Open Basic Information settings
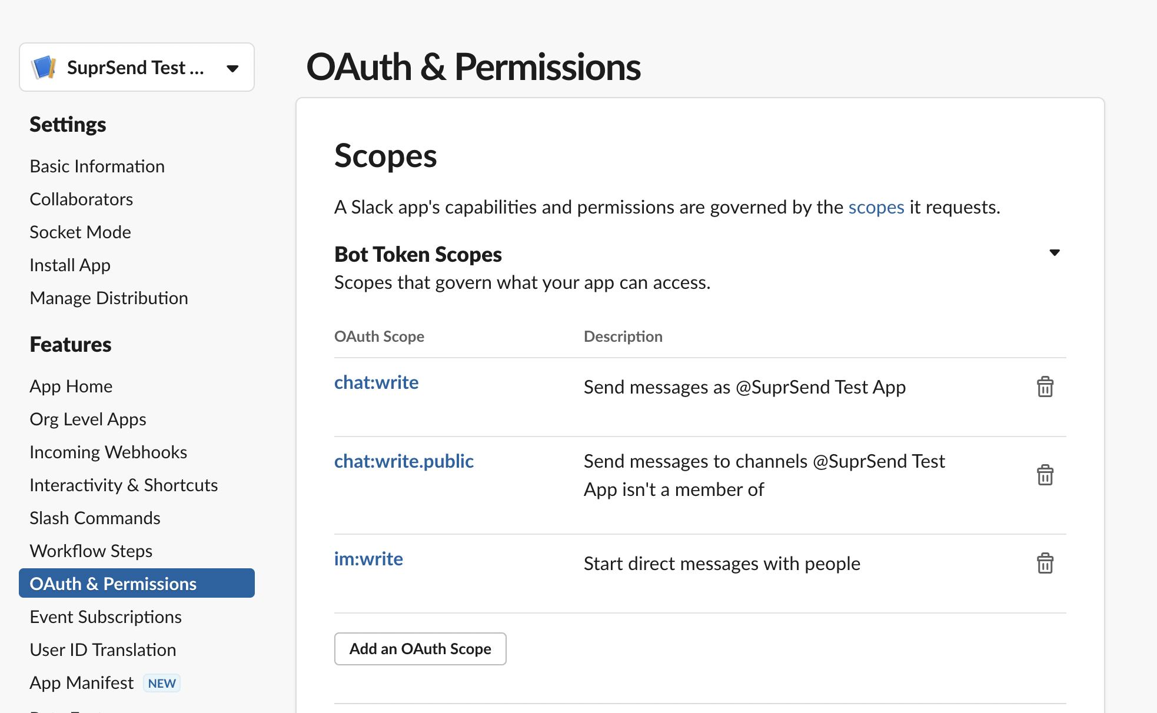This screenshot has height=713, width=1157. click(97, 166)
